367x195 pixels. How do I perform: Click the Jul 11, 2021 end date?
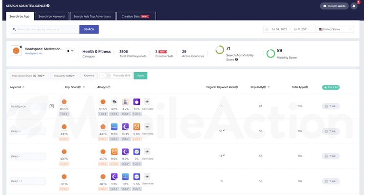(300, 29)
